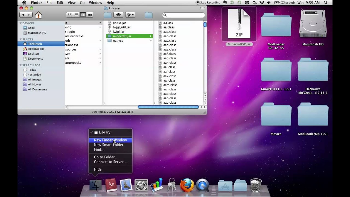Toggle the toolbar pill button in Finder title bar
This screenshot has width=350, height=197.
[x=203, y=8]
